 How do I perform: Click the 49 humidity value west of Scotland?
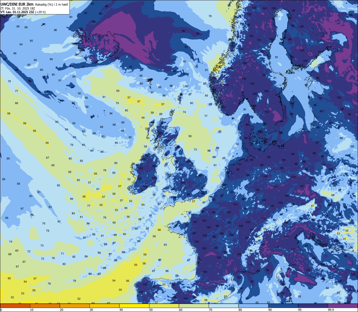click(x=143, y=118)
